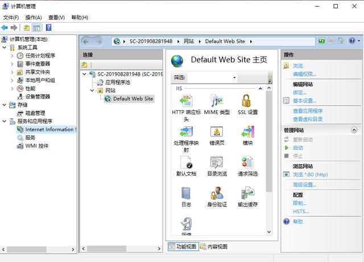Screen dimensions: 364x262
Task: Click the 高级设置... link
Action: pos(305,185)
